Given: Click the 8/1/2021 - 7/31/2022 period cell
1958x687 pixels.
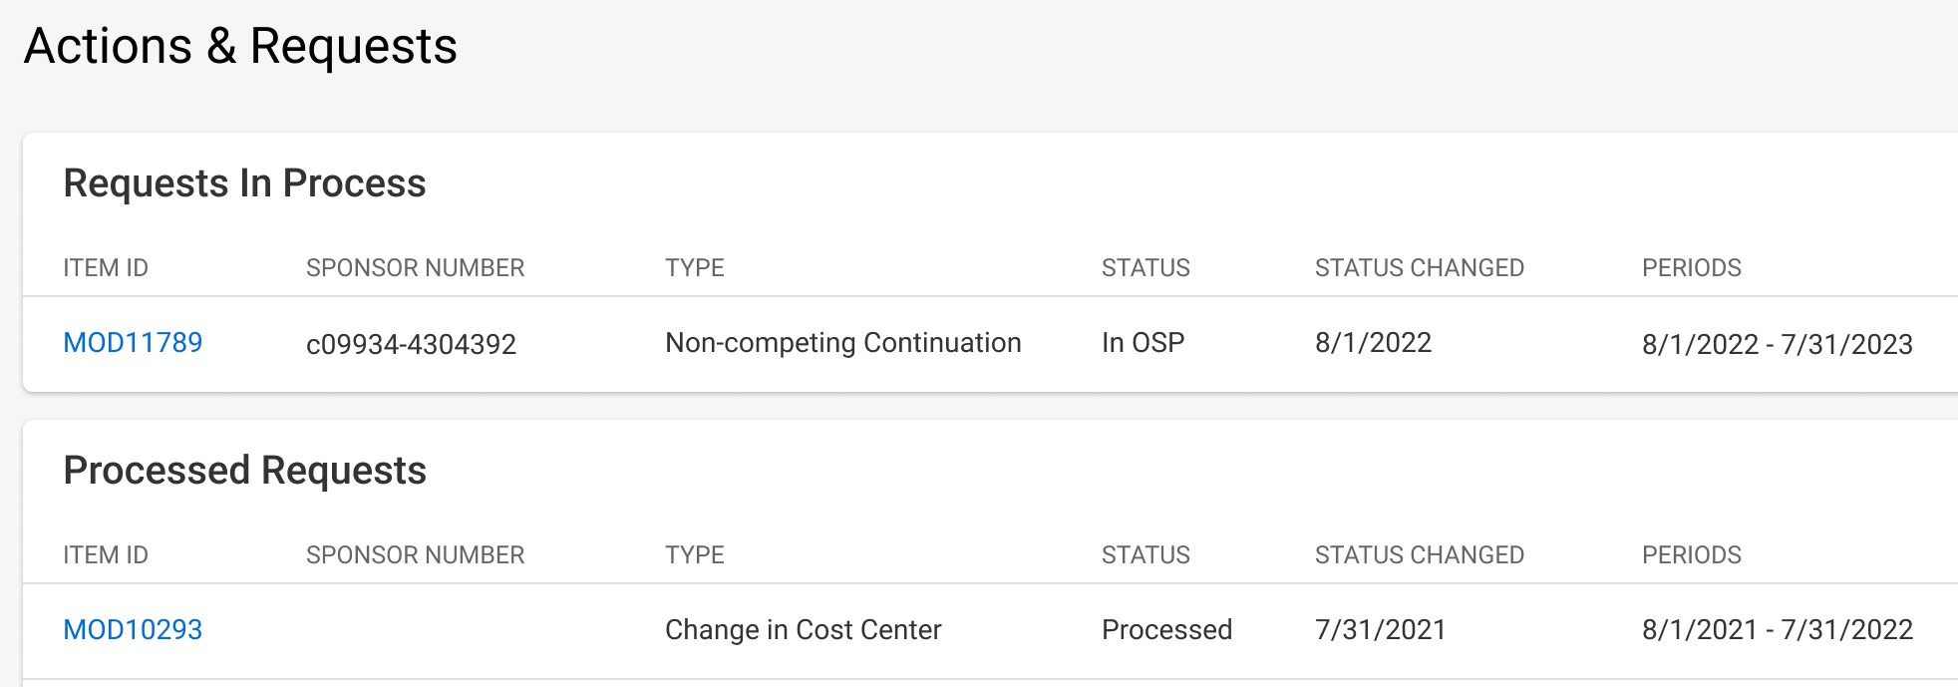Looking at the screenshot, I should pyautogui.click(x=1777, y=630).
